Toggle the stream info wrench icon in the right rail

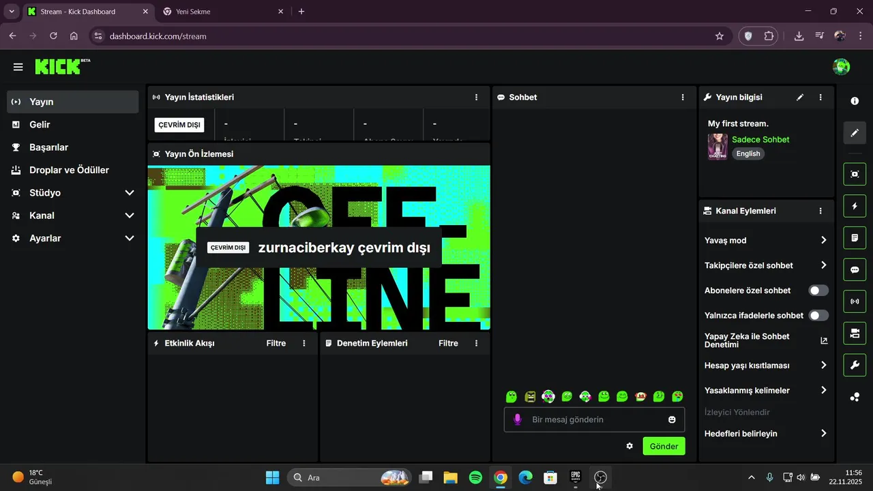point(855,366)
